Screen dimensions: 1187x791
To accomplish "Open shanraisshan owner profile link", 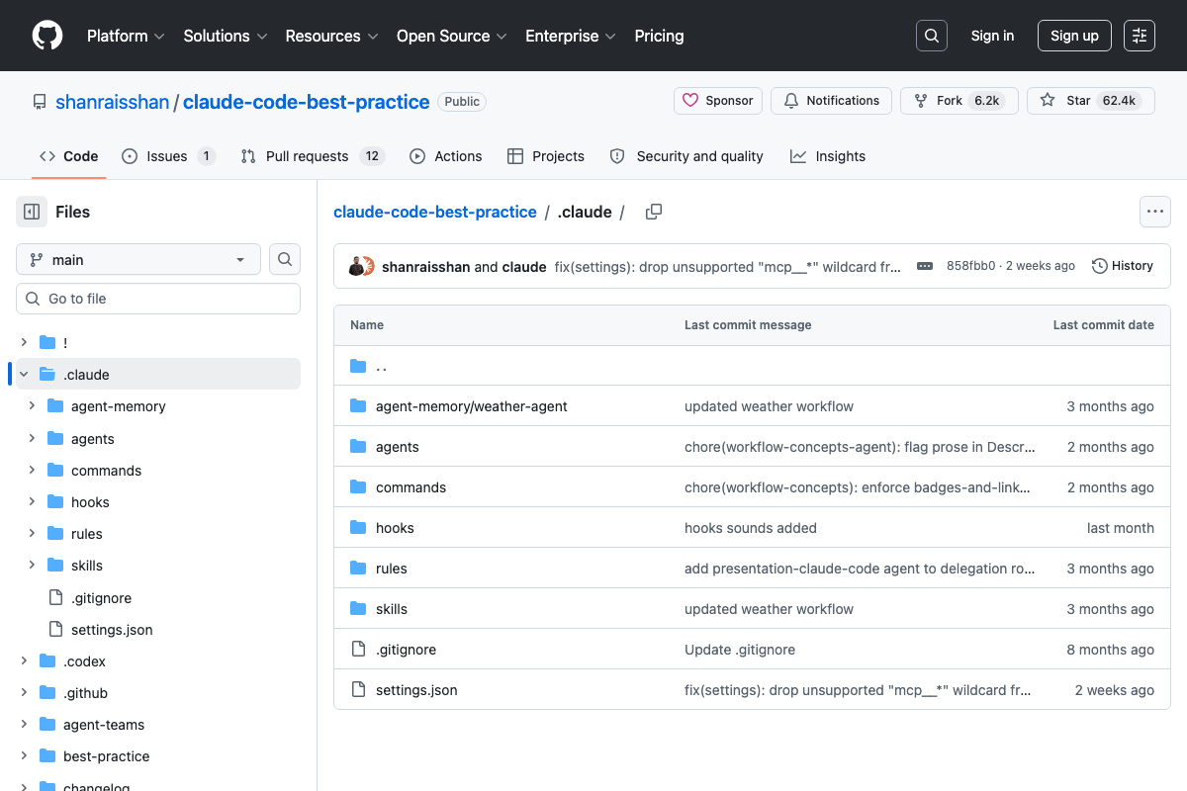I will pos(112,102).
